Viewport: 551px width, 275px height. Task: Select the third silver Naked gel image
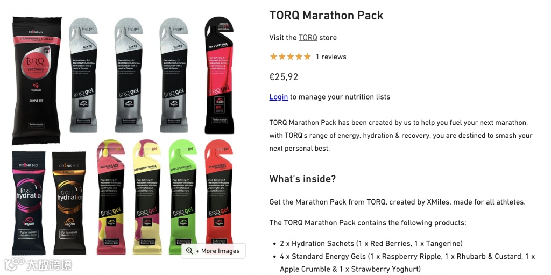tap(174, 75)
